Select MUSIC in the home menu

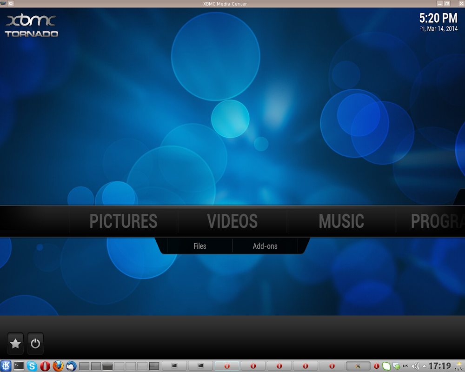click(341, 221)
